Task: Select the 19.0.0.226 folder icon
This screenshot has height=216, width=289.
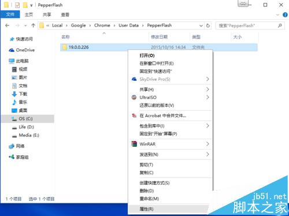Action: (x=65, y=47)
